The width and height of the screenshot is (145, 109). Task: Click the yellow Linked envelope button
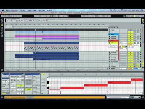tap(29, 89)
